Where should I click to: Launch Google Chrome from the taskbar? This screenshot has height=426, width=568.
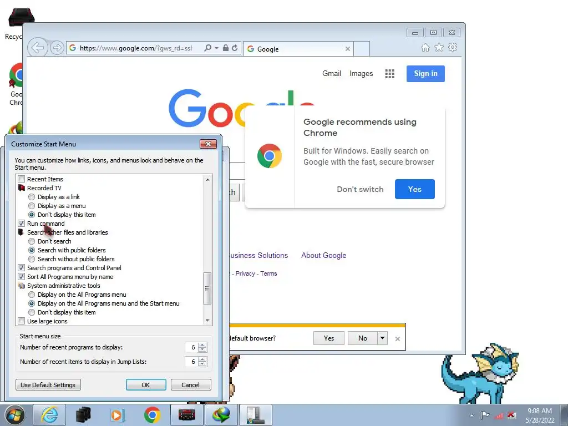tap(152, 415)
